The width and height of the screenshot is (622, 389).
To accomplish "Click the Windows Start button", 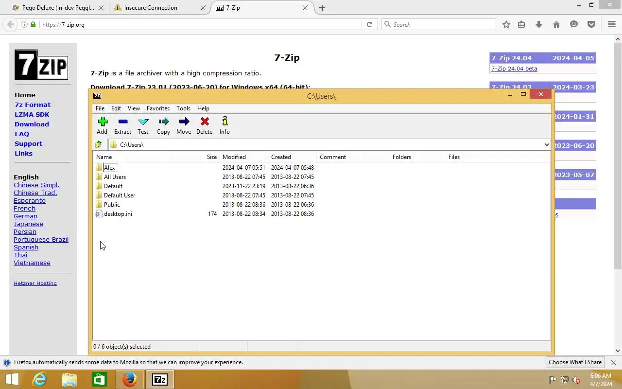I will tap(12, 379).
